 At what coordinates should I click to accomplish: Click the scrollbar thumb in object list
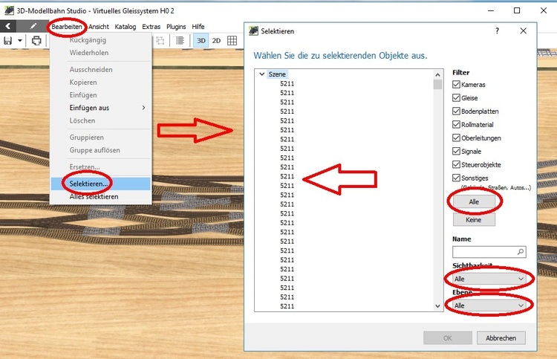pos(437,84)
